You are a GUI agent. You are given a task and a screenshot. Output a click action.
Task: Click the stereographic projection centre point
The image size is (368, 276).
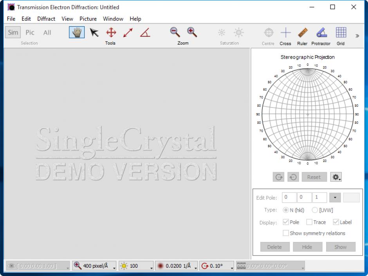(x=308, y=114)
